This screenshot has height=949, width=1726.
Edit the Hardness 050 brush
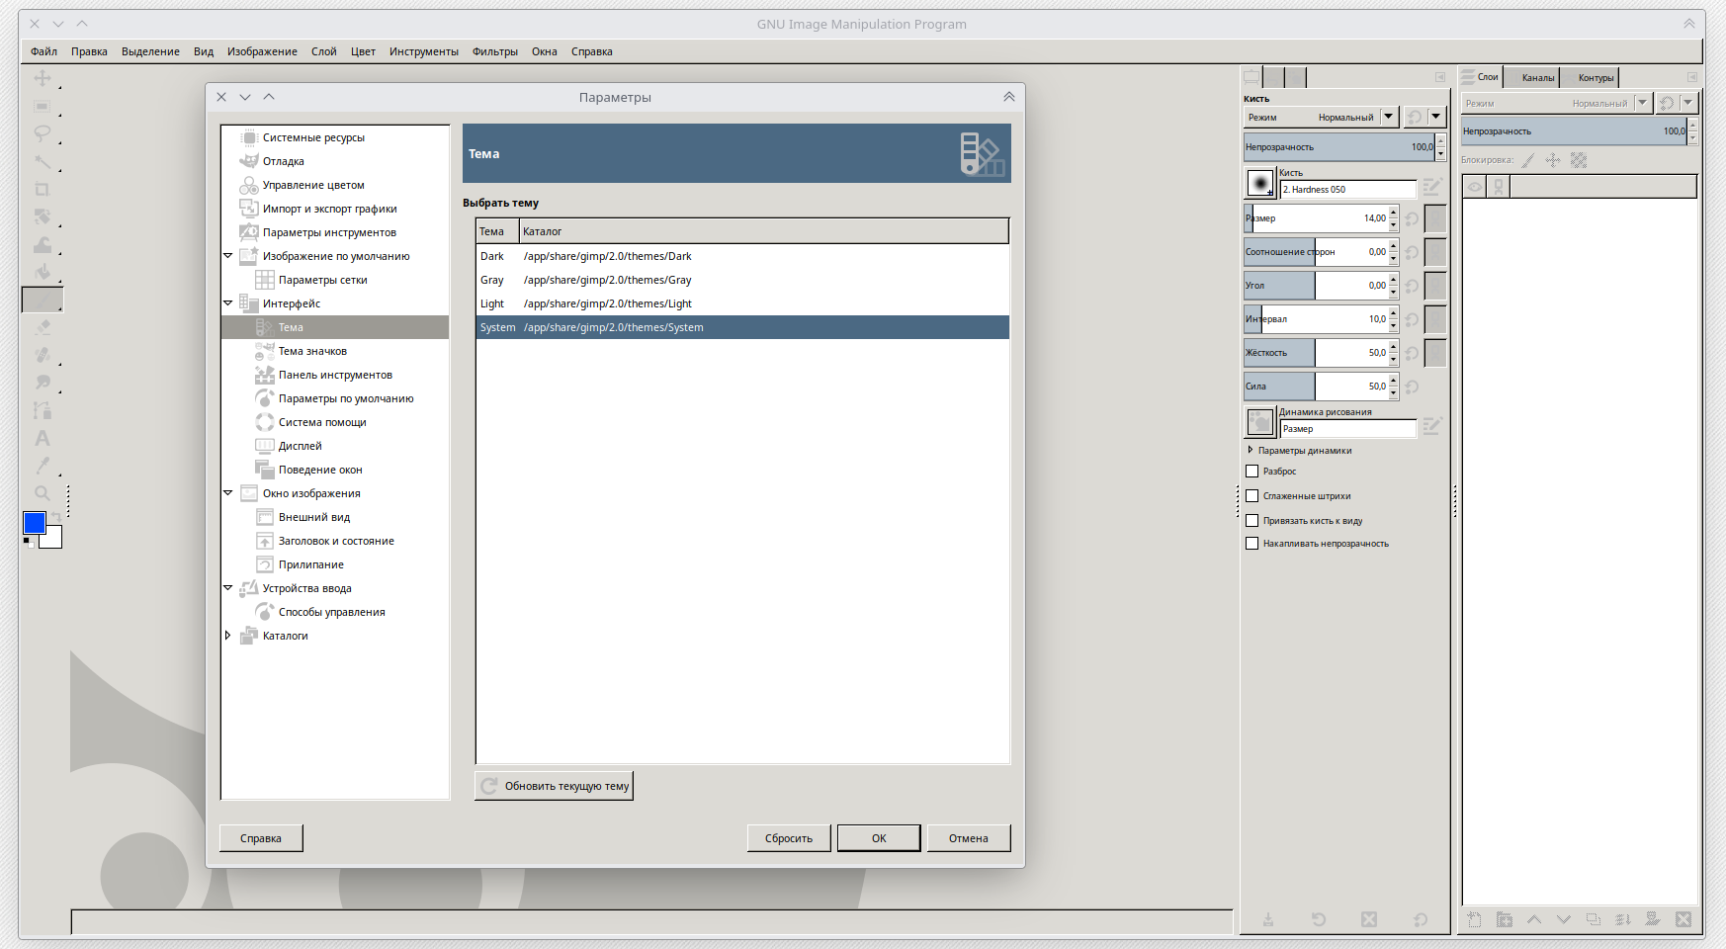tap(1431, 186)
